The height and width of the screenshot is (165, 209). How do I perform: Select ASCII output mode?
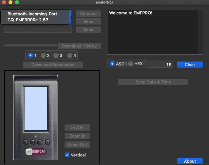click(112, 64)
